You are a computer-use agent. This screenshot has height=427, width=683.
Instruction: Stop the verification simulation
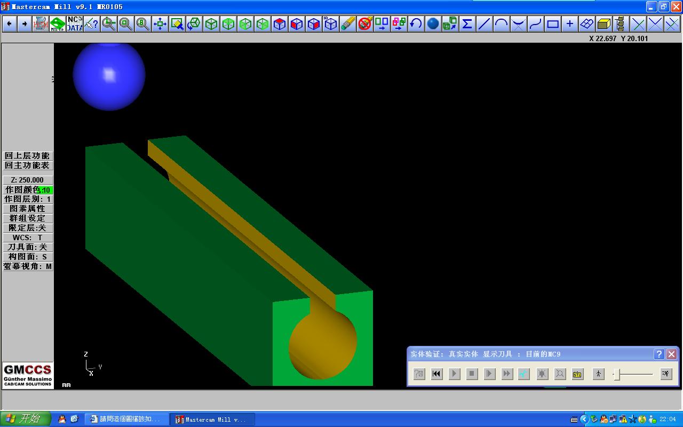[x=472, y=374]
